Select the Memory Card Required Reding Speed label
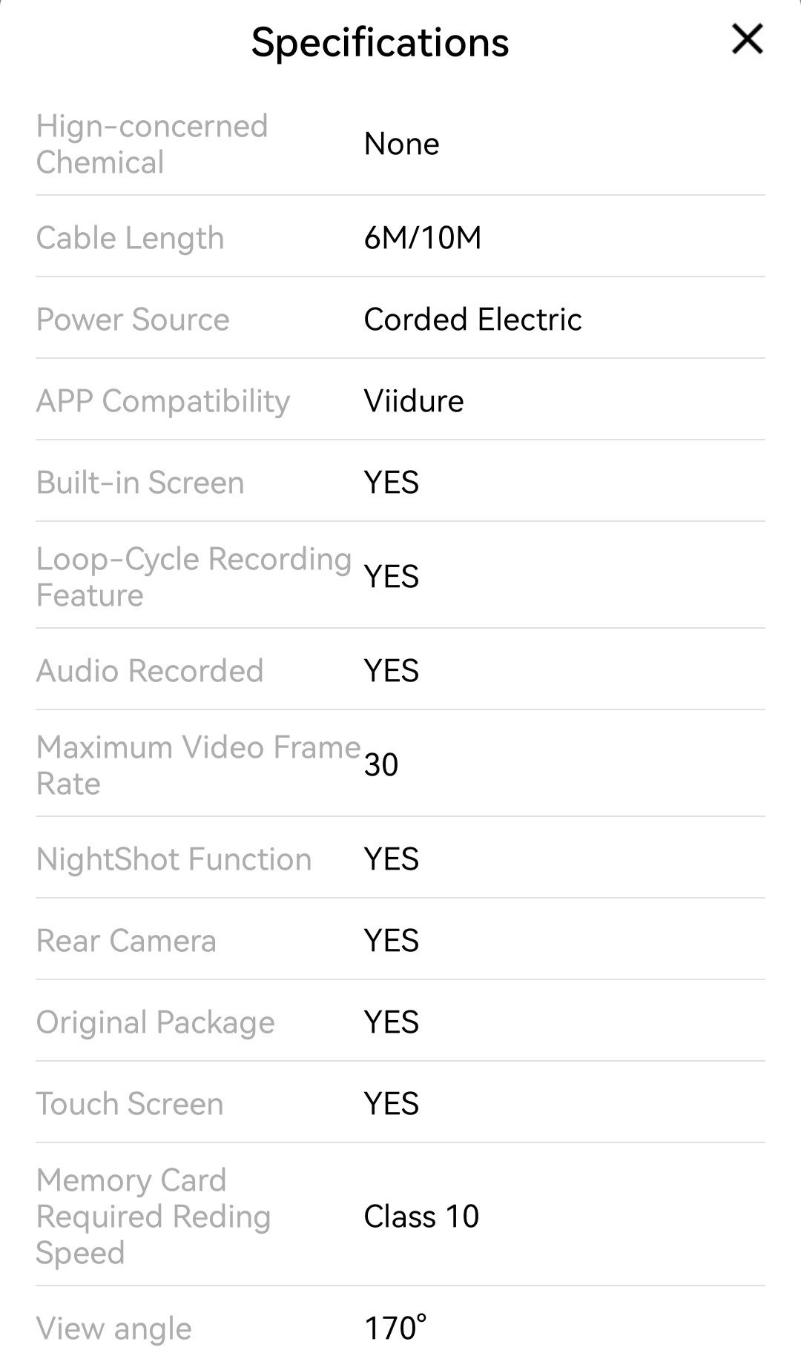The image size is (801, 1353). click(x=154, y=1217)
